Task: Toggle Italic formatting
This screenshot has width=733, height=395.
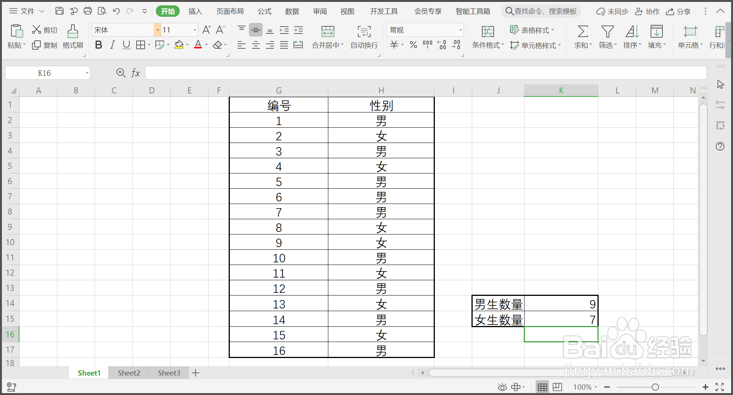Action: click(112, 45)
